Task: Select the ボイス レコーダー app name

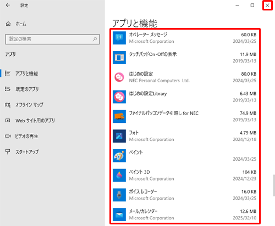Action: pyautogui.click(x=143, y=191)
